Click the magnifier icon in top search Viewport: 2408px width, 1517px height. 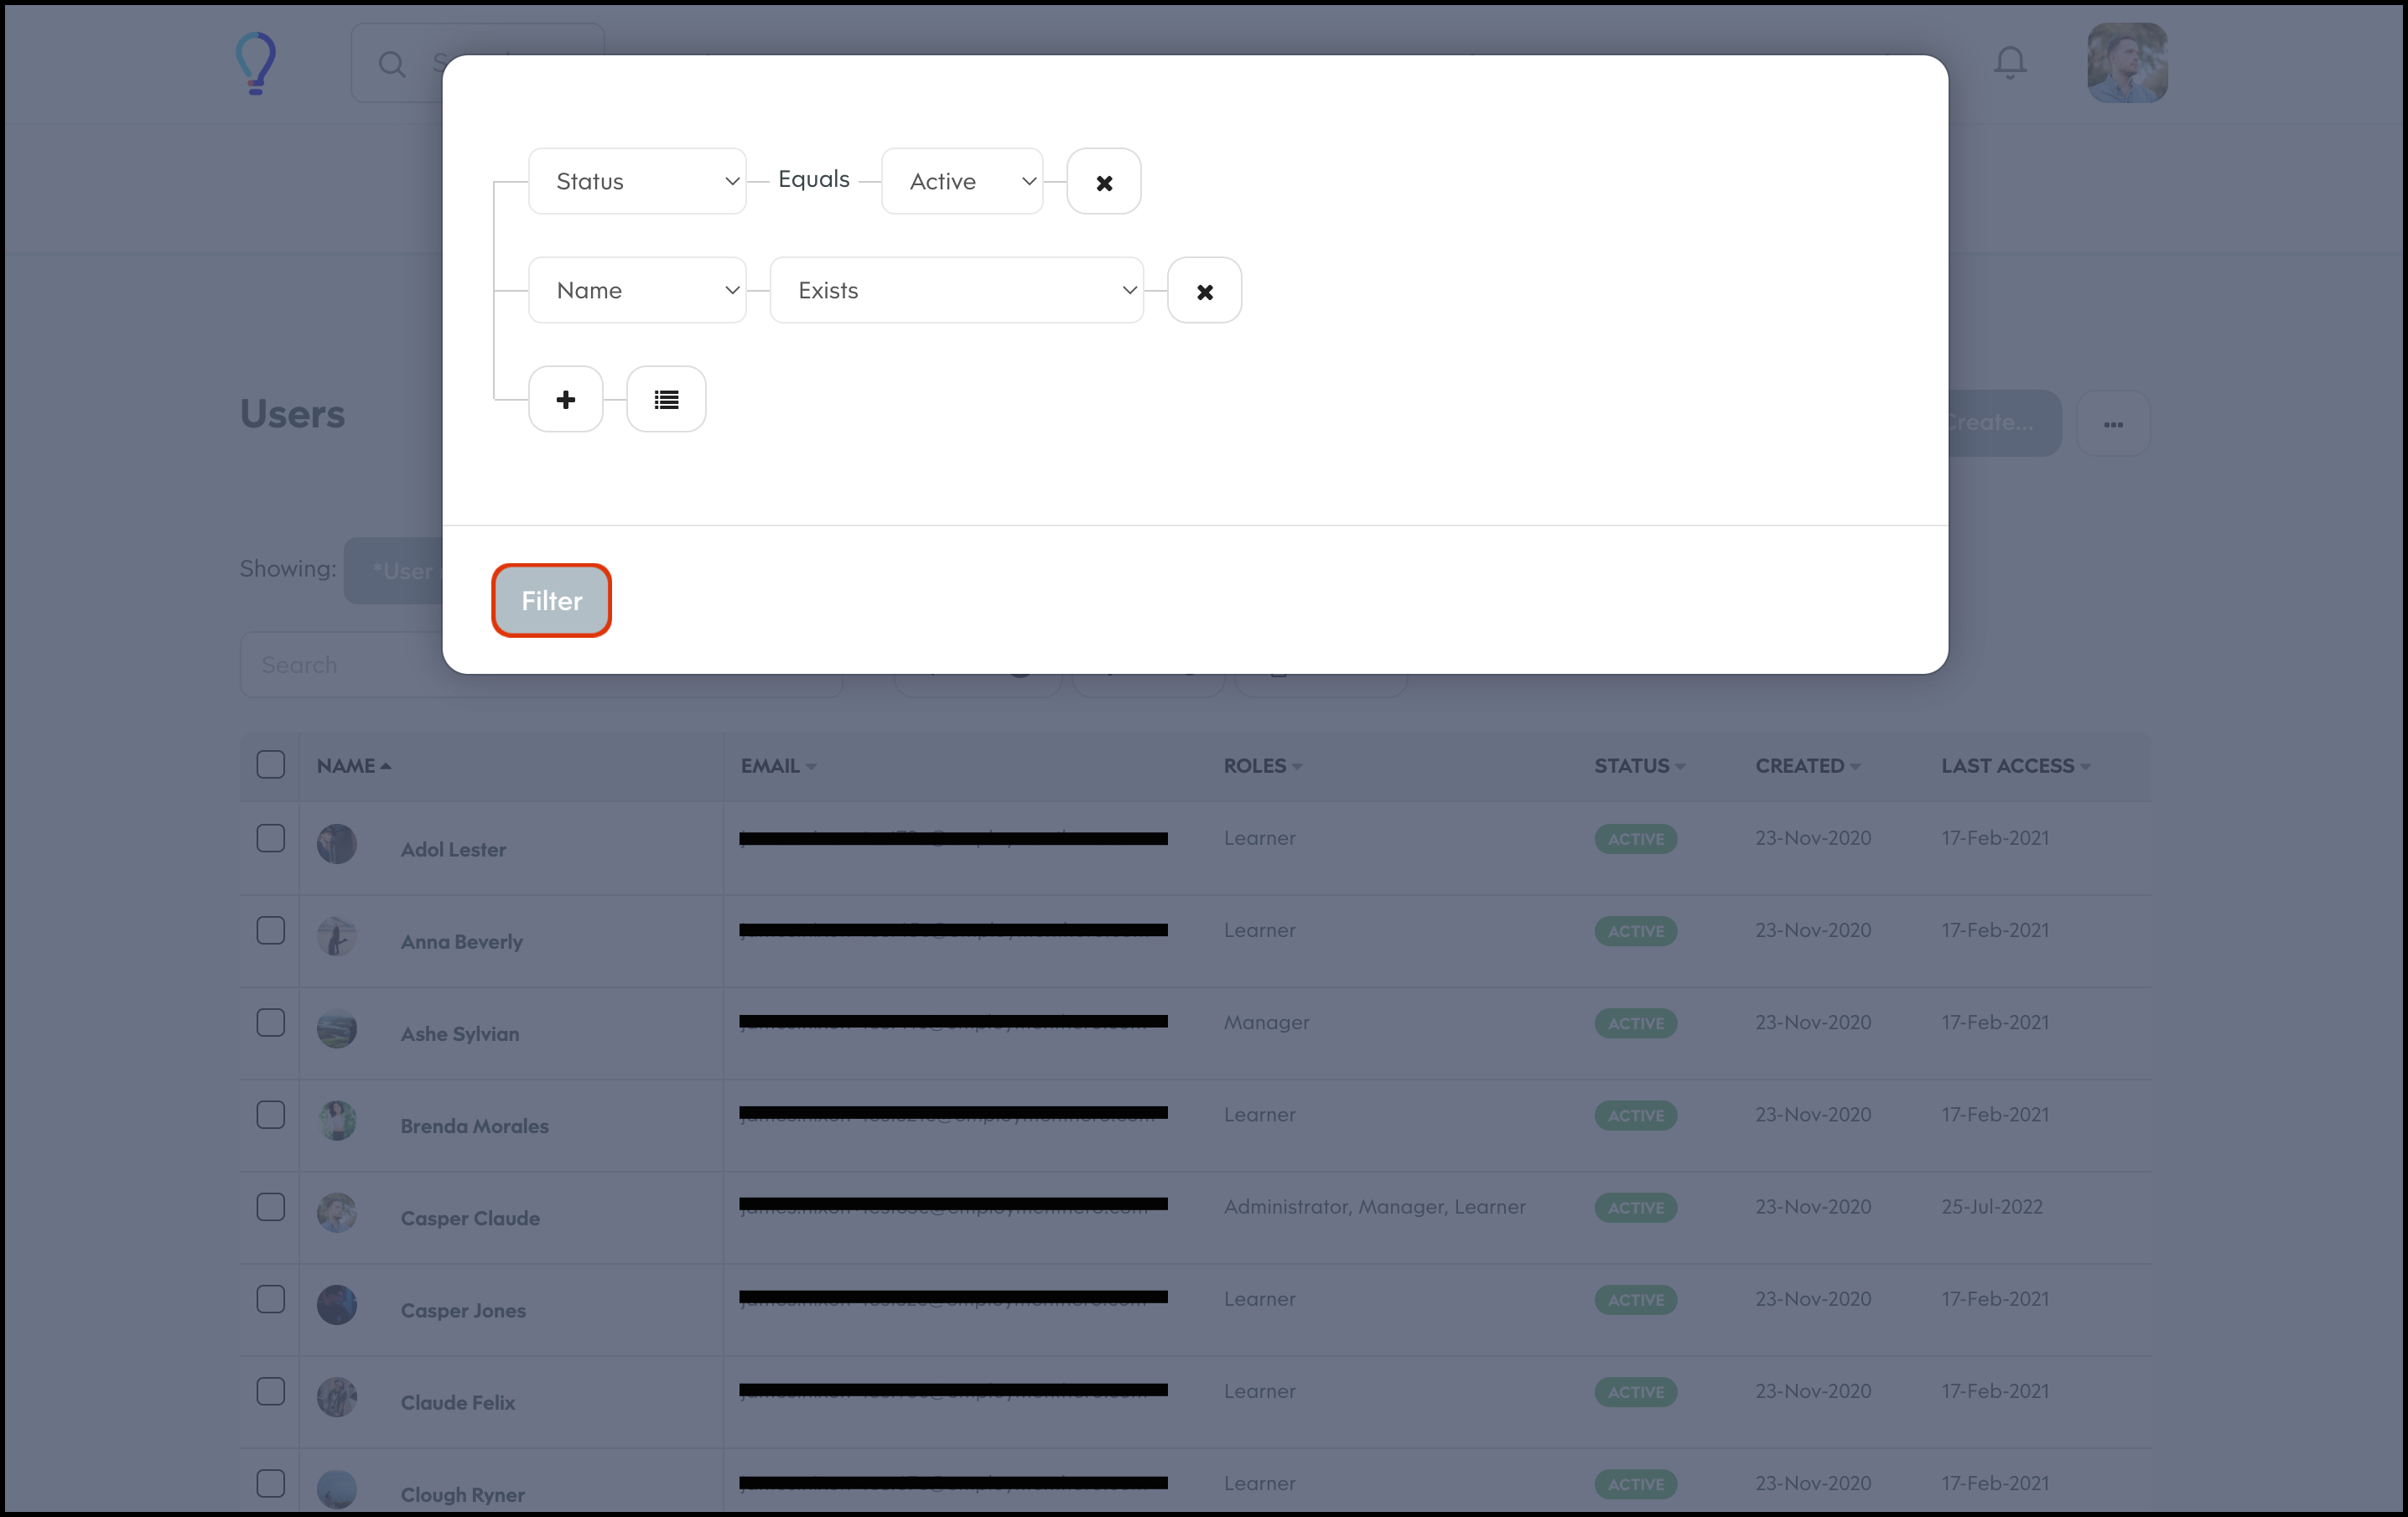coord(392,65)
